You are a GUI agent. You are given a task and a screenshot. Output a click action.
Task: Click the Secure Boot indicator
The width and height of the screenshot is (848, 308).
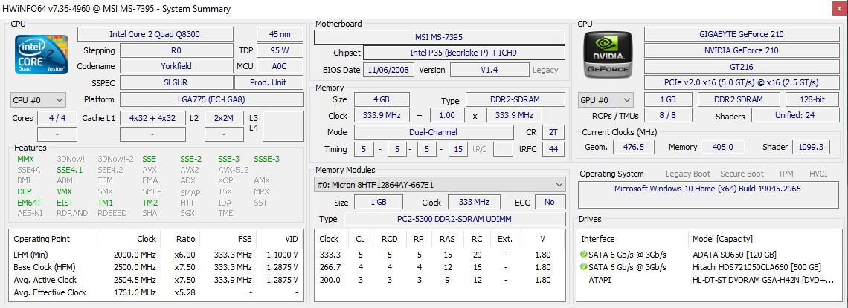tap(742, 174)
